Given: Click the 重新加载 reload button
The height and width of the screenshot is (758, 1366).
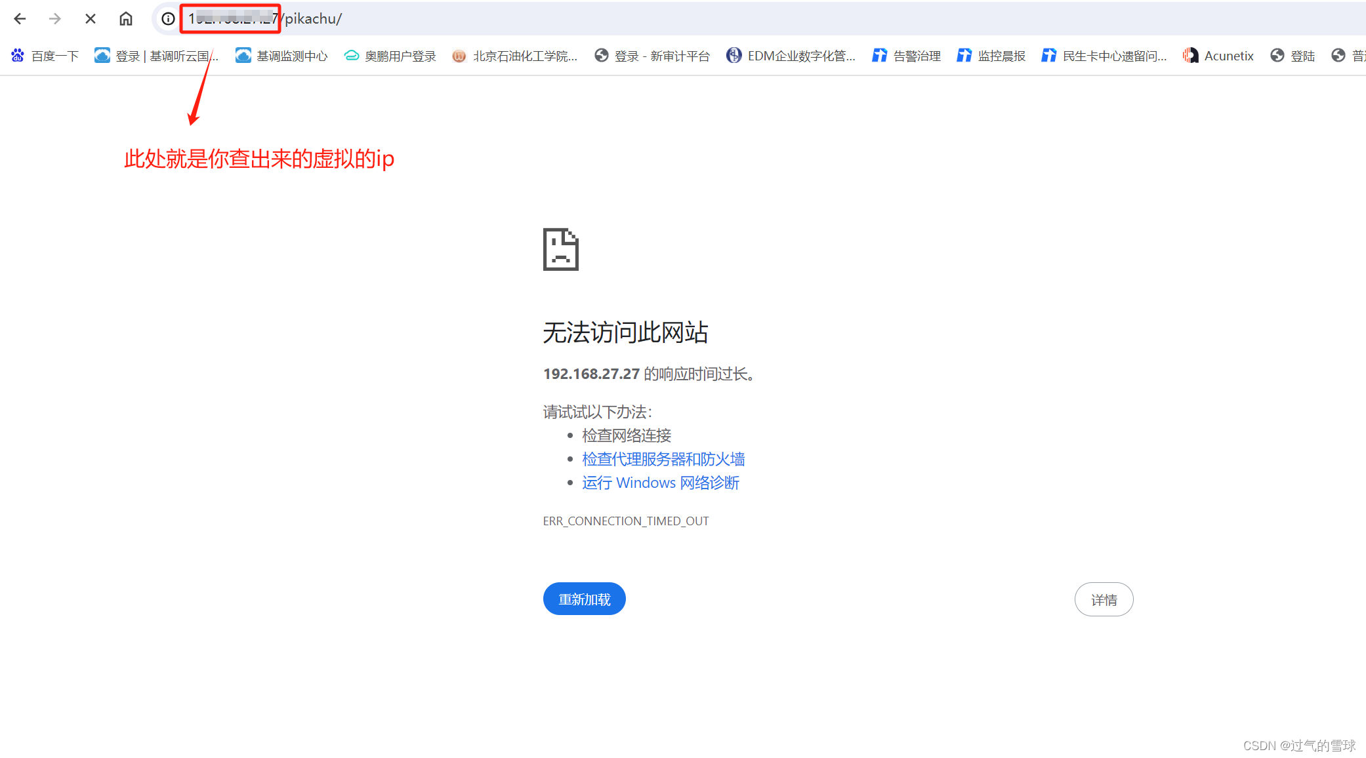Looking at the screenshot, I should tap(584, 599).
